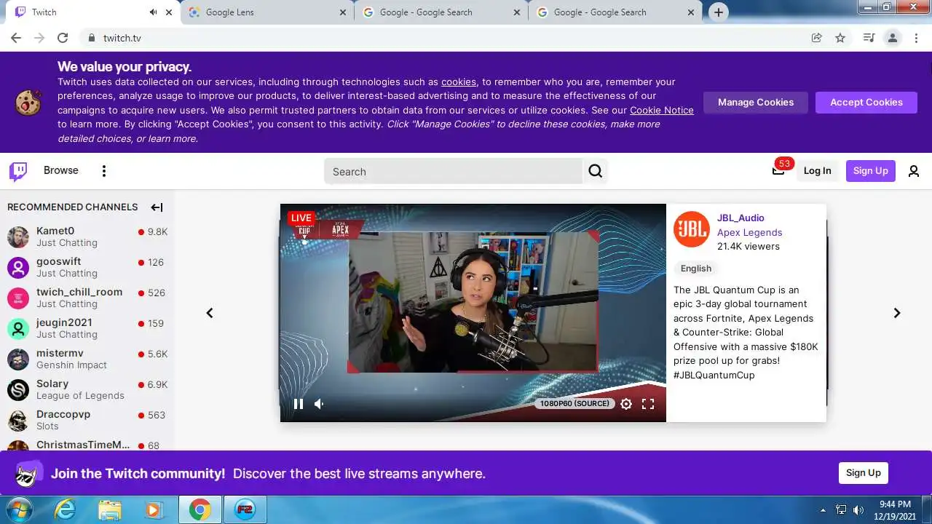Click Sign Up in bottom banner
Viewport: 932px width, 524px height.
[x=864, y=473]
